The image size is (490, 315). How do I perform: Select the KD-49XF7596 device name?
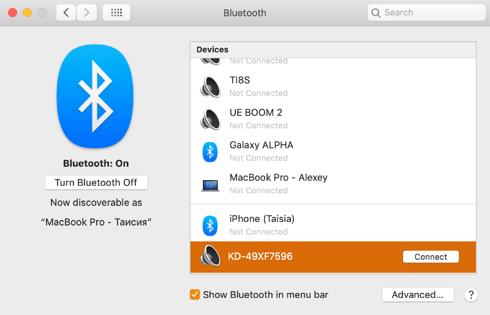coord(260,256)
